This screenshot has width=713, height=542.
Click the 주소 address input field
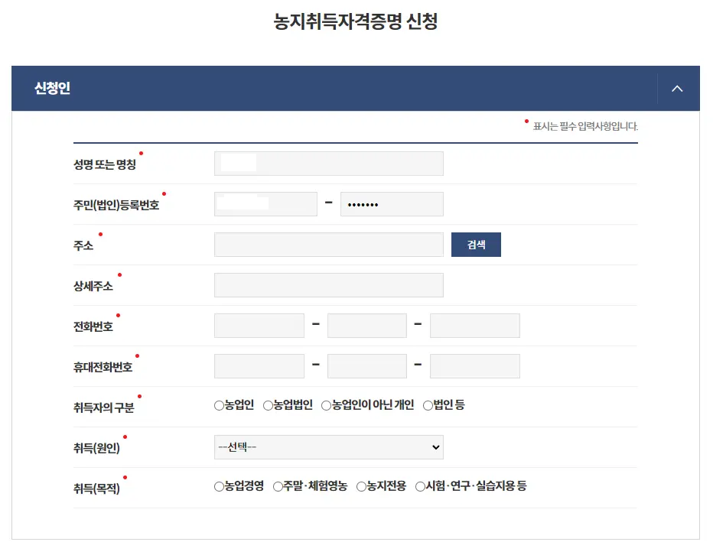click(x=328, y=244)
